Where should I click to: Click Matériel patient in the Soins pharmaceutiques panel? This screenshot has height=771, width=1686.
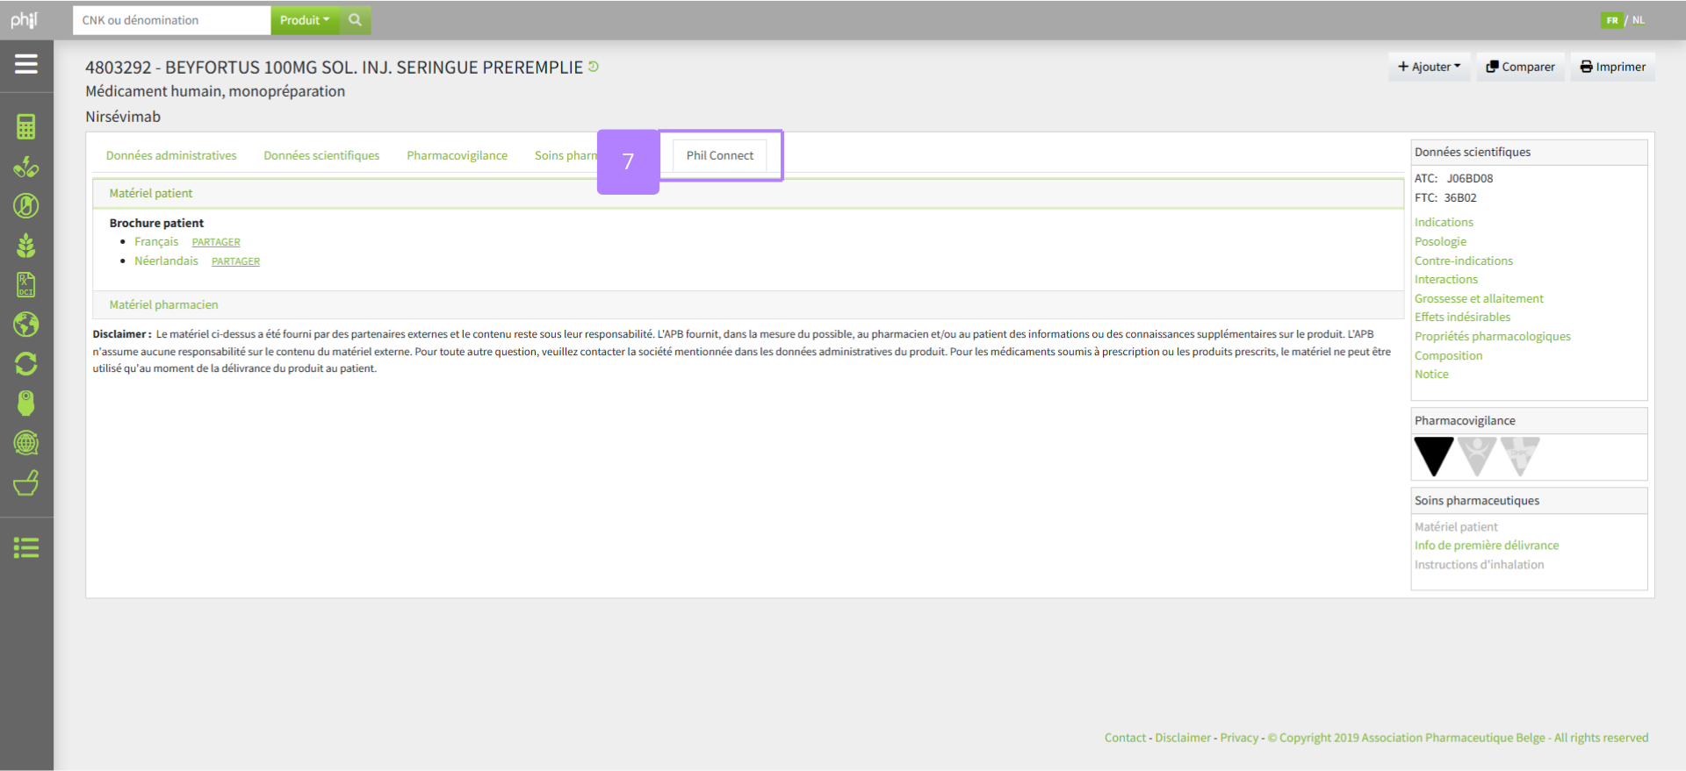coord(1456,526)
